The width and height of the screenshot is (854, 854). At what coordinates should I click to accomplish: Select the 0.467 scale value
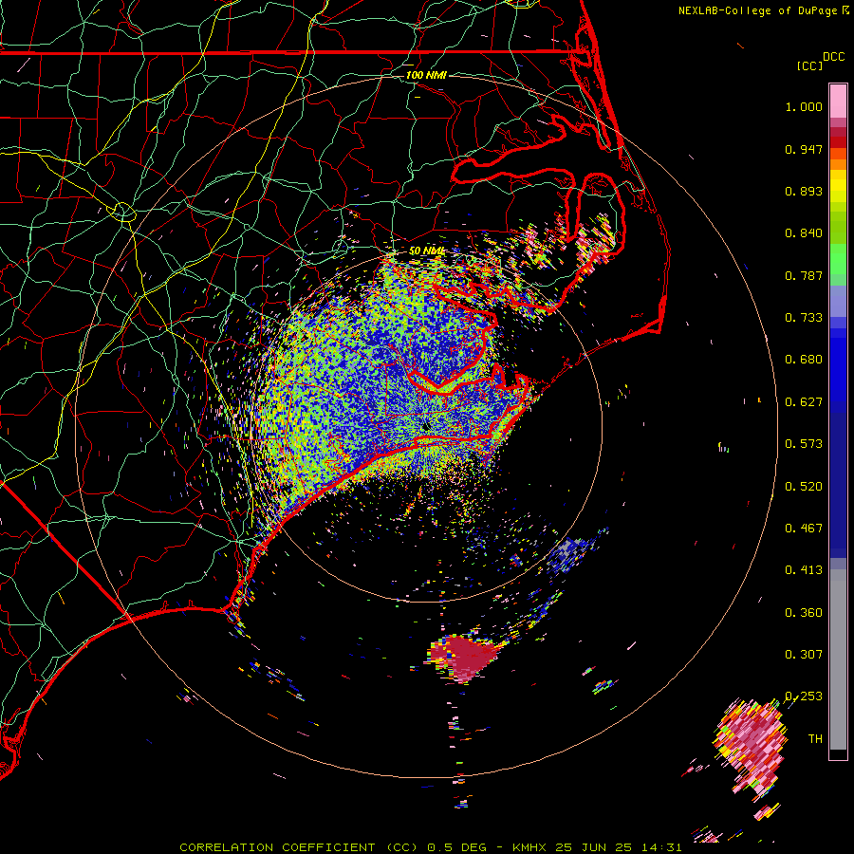coord(804,529)
